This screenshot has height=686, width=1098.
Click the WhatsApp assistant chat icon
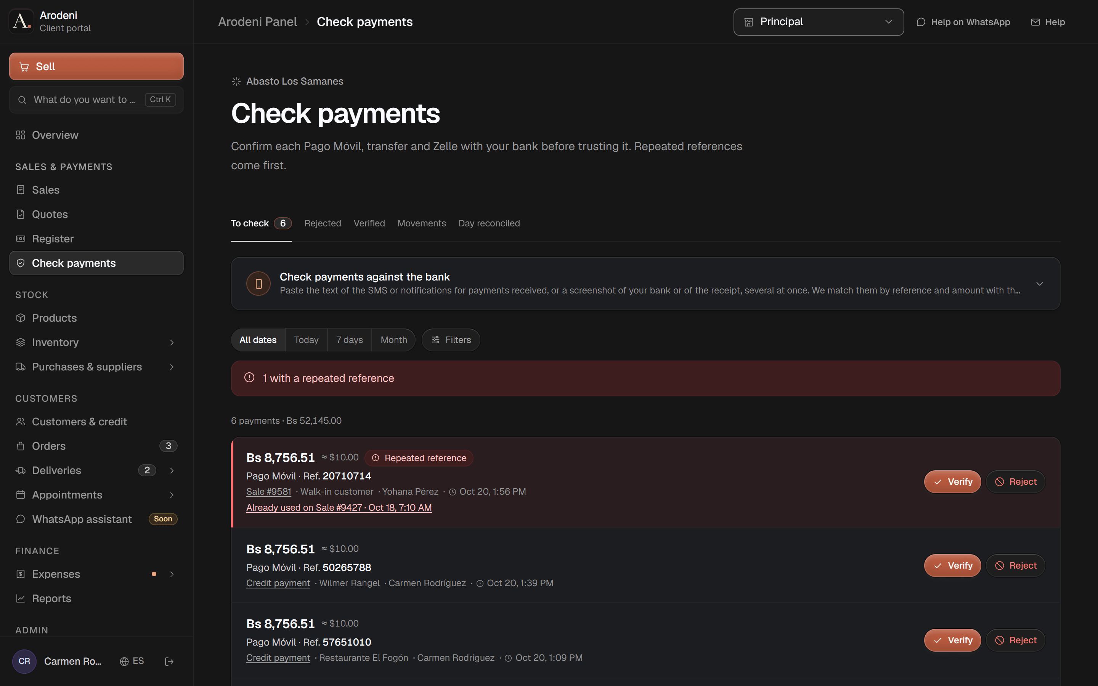(21, 519)
